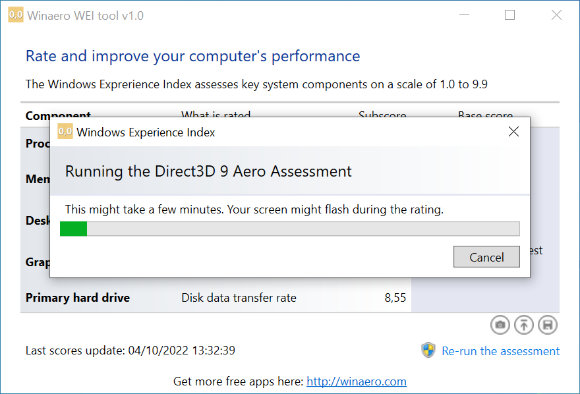Close the Windows Experience Index dialog

coord(513,132)
